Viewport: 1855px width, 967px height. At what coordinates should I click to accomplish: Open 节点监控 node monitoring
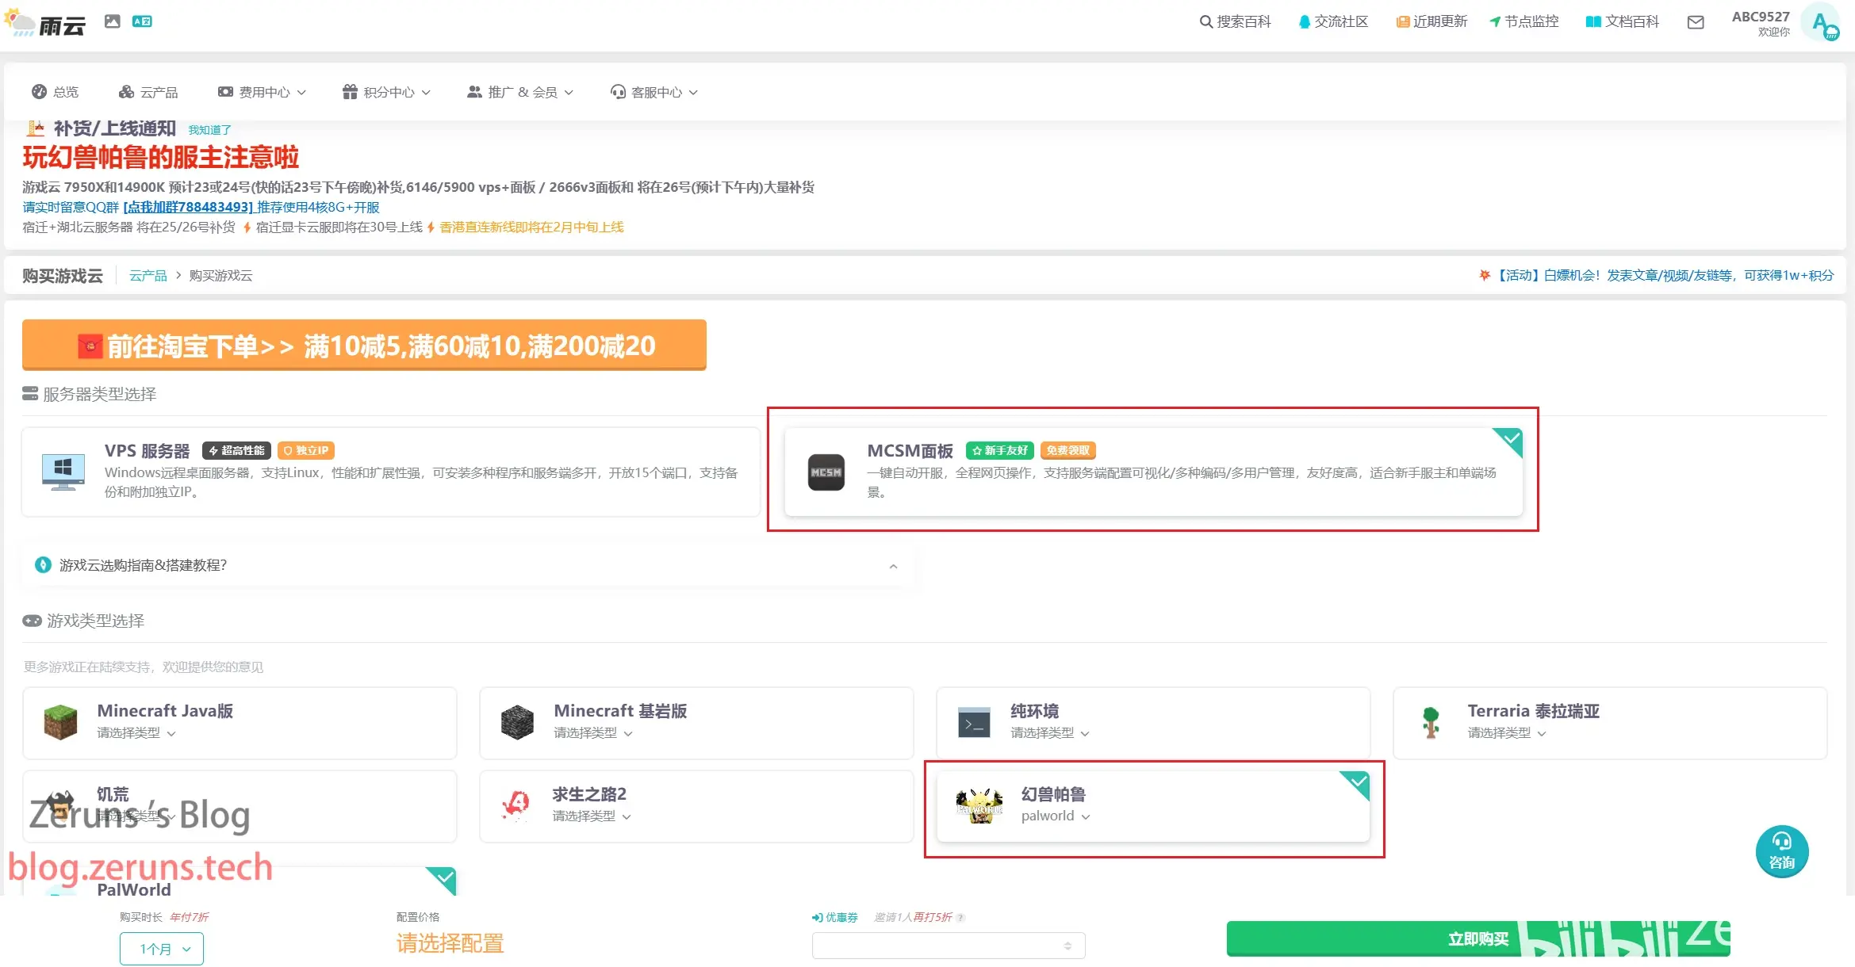pos(1523,21)
